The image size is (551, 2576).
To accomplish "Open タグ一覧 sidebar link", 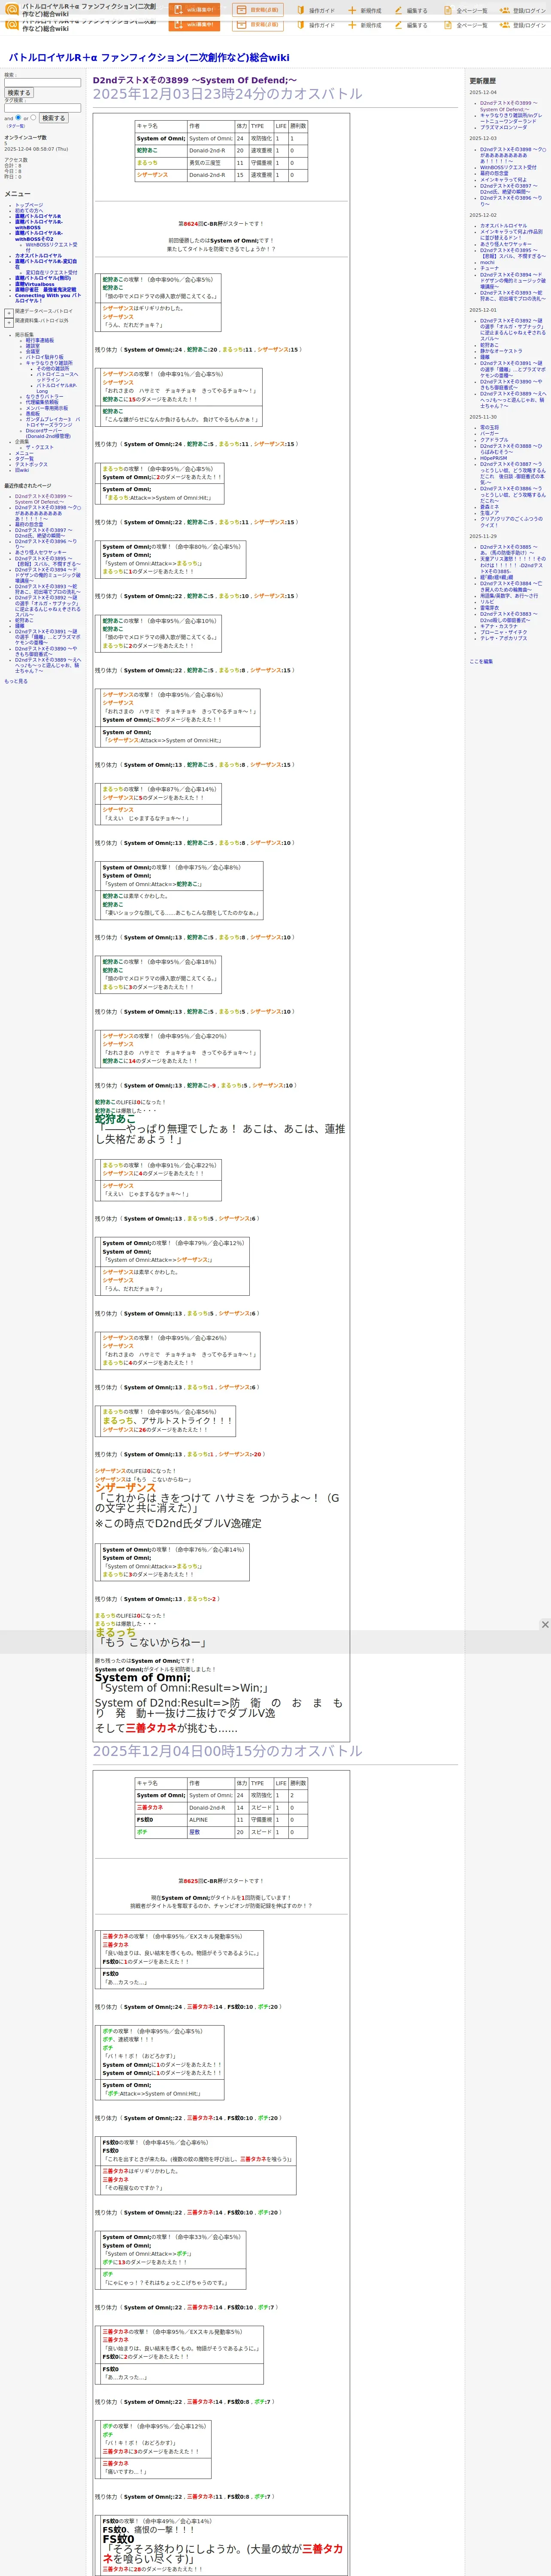I will click(24, 459).
